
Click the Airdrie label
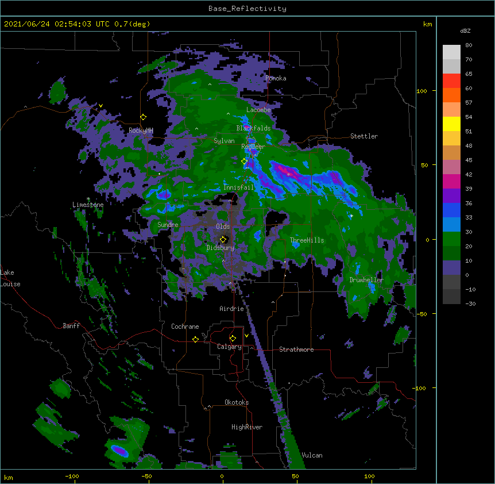pos(232,309)
